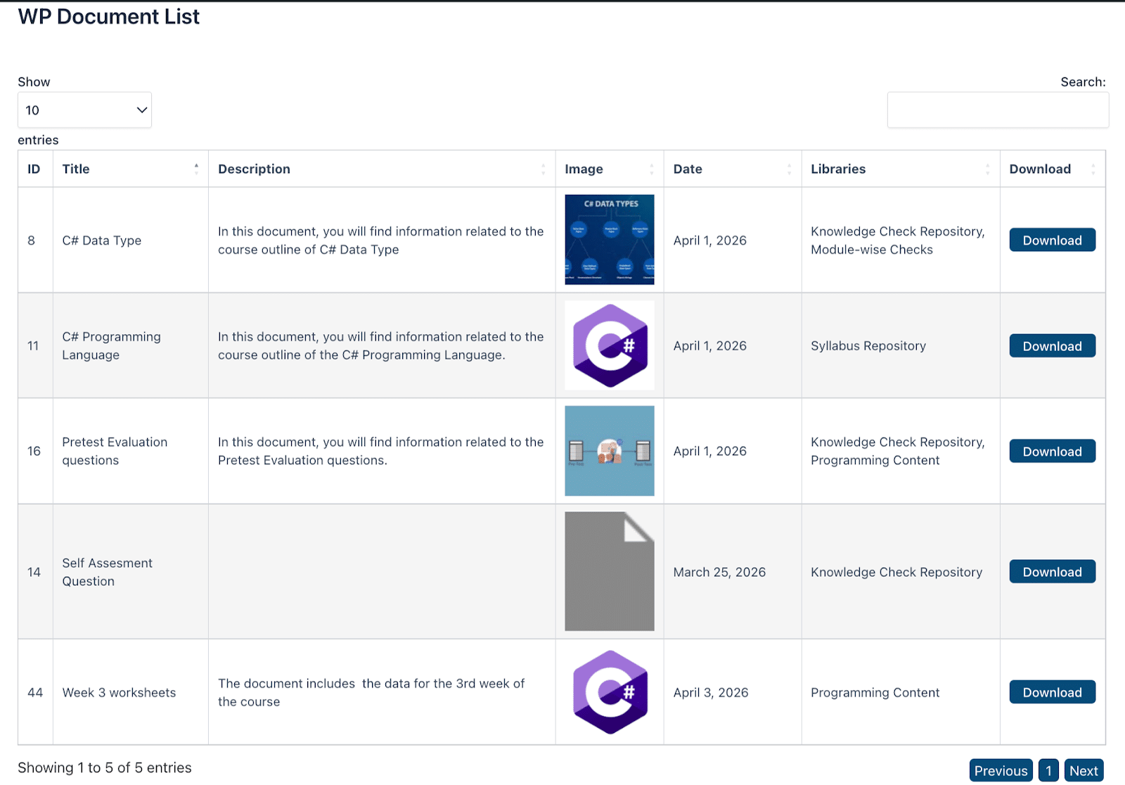This screenshot has width=1125, height=785.
Task: Click the C# Programming Language description text
Action: (380, 345)
